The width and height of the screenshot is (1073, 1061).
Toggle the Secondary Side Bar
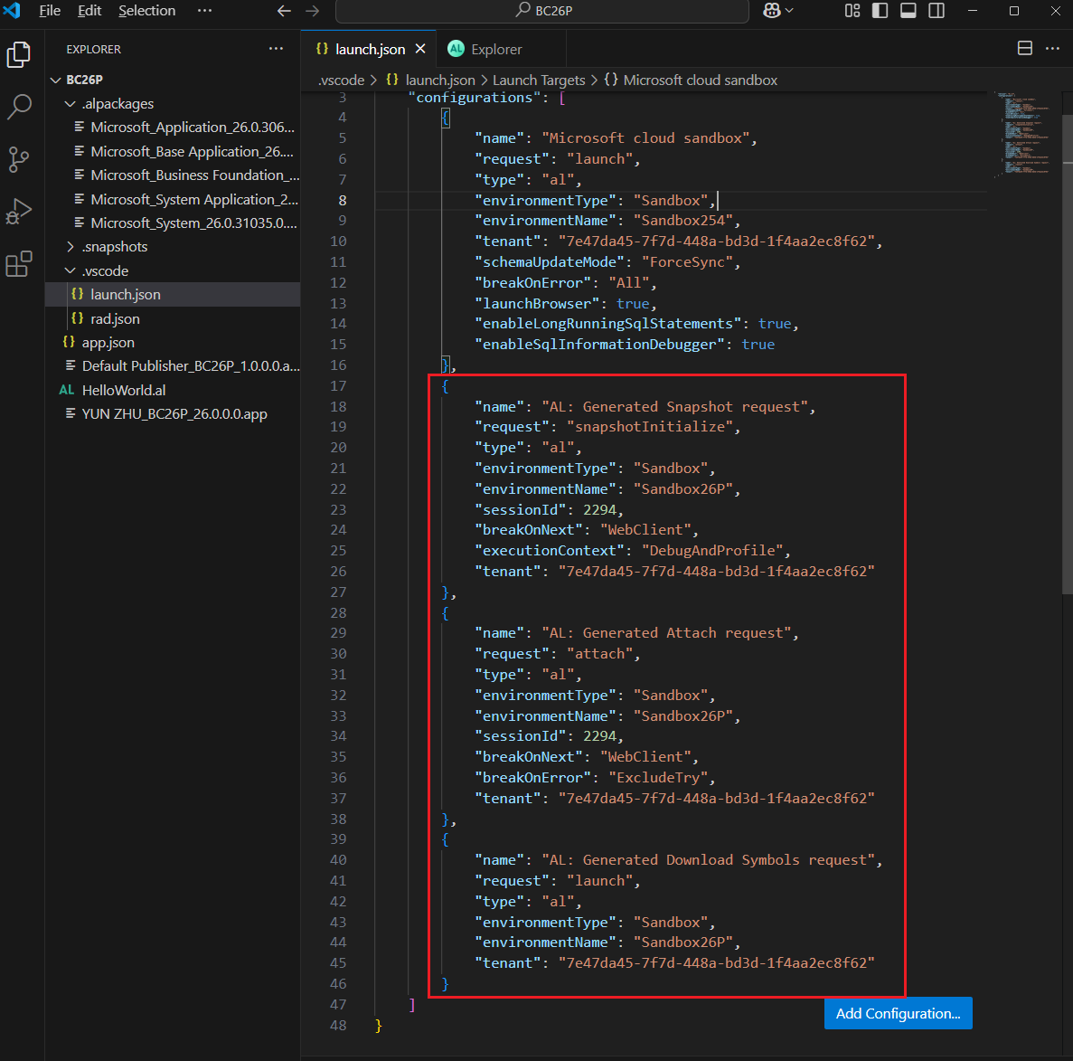pos(937,10)
